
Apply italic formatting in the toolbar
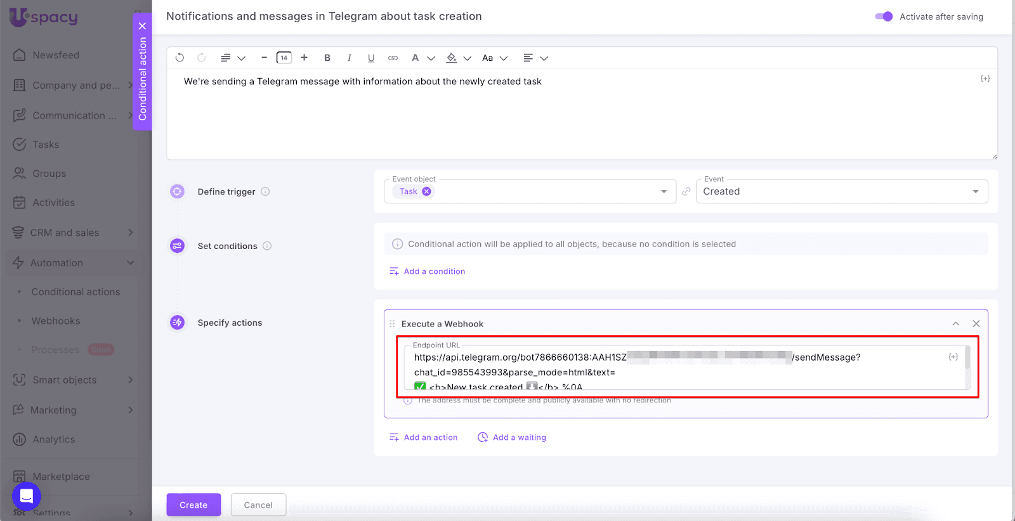(x=349, y=58)
